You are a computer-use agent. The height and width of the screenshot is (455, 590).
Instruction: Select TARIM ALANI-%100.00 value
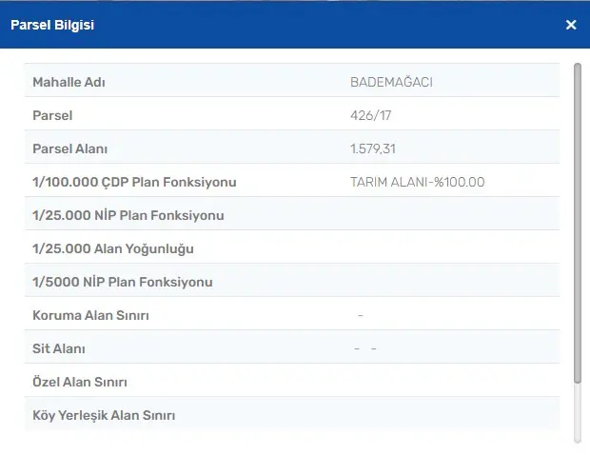[x=418, y=182]
